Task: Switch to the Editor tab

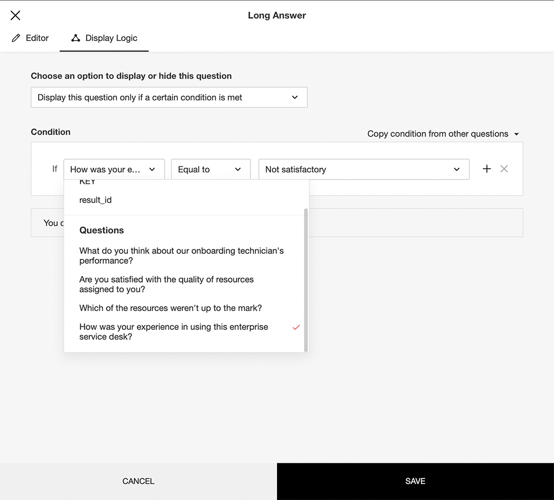Action: coord(30,38)
